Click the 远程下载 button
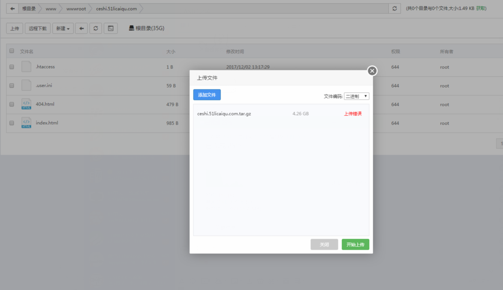This screenshot has height=290, width=503. [37, 29]
